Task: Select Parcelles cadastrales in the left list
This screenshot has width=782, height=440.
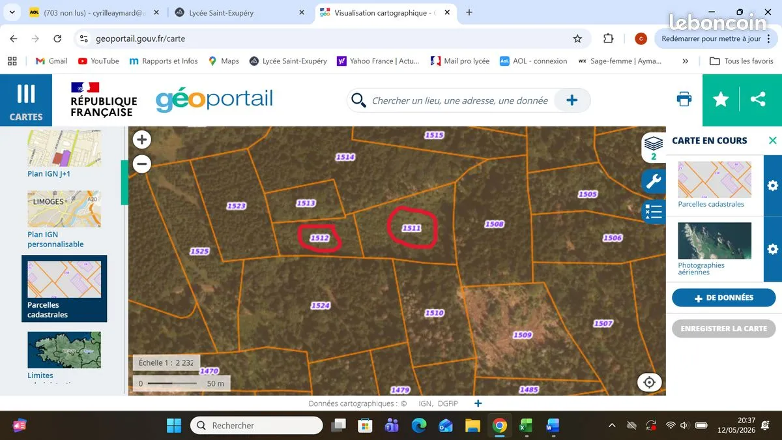Action: pos(64,289)
